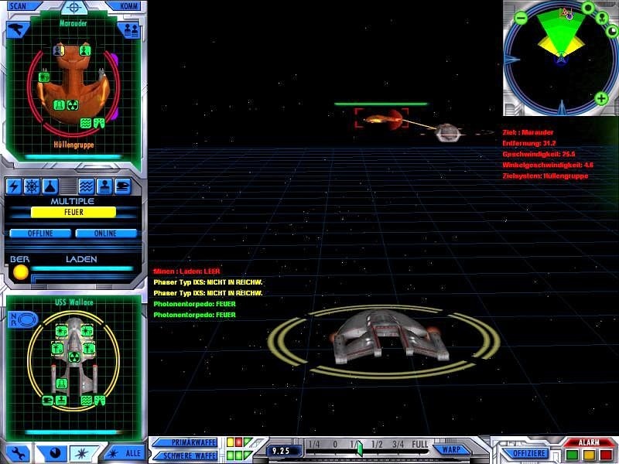This screenshot has width=619, height=464.
Task: Click the shield pie-chart icon bottom left
Action: [x=56, y=452]
